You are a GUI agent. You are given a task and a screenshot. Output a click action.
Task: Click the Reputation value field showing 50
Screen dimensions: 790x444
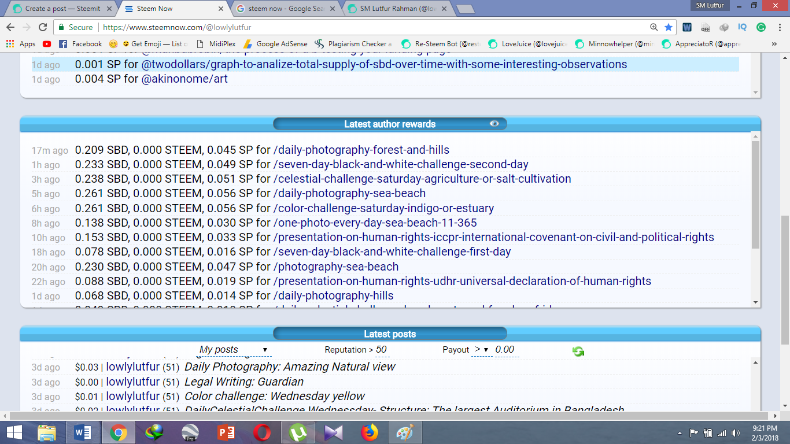[x=381, y=350]
